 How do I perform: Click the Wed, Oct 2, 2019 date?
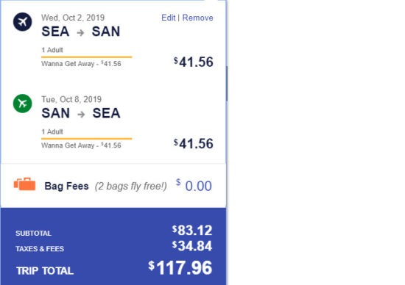click(x=73, y=18)
